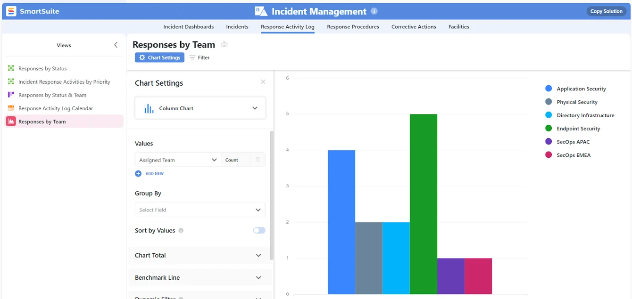The height and width of the screenshot is (299, 632).
Task: Click the blue Application Security bar
Action: pyautogui.click(x=341, y=222)
